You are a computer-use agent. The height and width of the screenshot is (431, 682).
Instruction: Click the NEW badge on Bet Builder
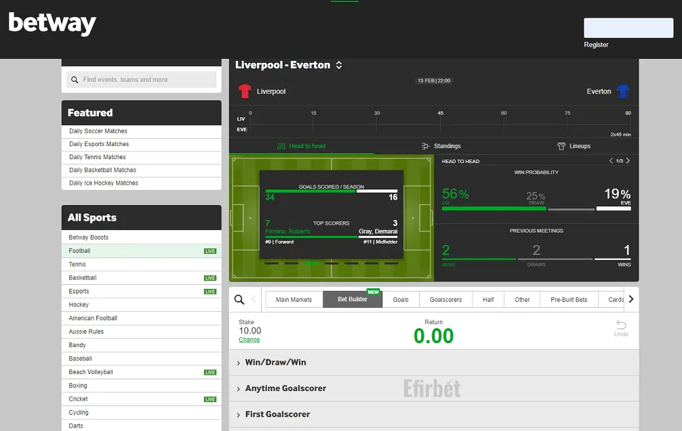(373, 292)
